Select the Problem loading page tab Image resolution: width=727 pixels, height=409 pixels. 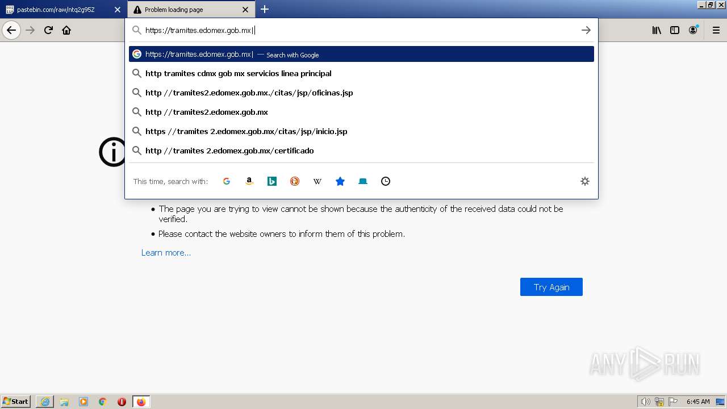191,10
